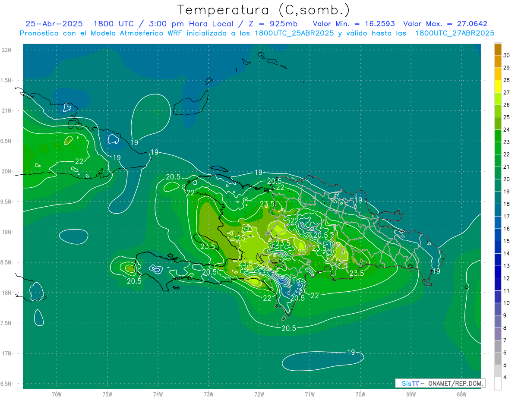Click the '74W' longitude label

point(158,394)
